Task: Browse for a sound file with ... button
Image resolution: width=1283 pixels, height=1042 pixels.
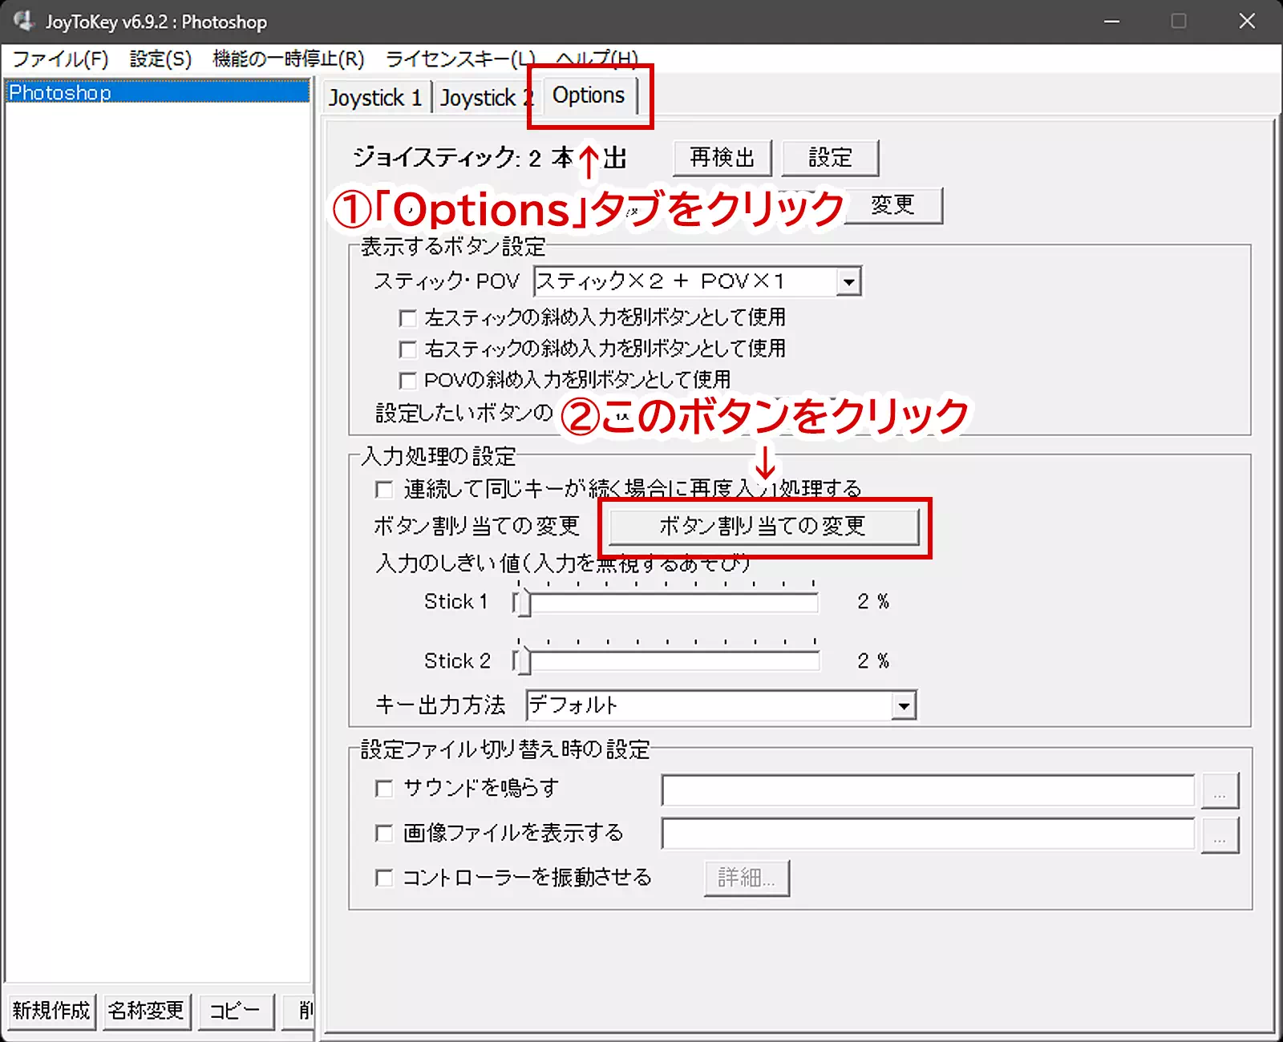Action: [x=1220, y=791]
